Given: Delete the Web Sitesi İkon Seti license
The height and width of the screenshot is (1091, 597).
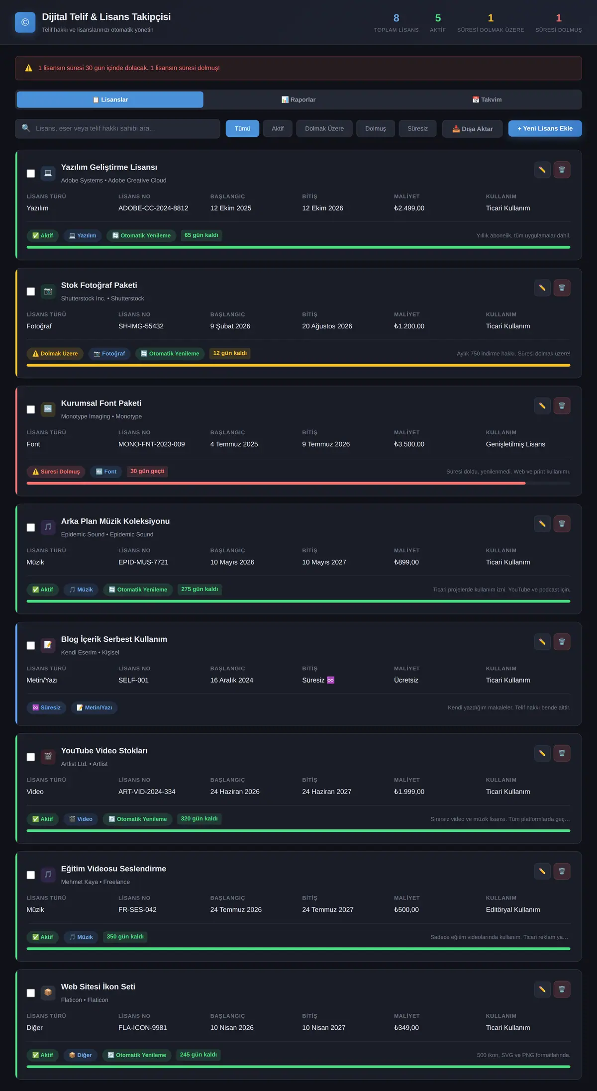Looking at the screenshot, I should pyautogui.click(x=562, y=989).
